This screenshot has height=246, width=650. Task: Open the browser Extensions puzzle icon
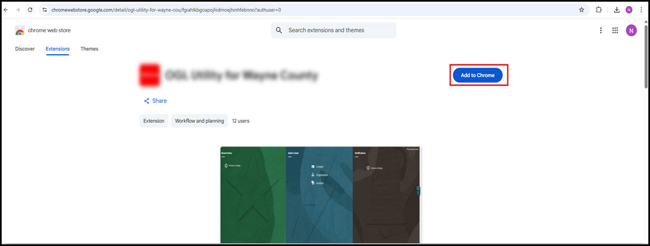click(599, 9)
